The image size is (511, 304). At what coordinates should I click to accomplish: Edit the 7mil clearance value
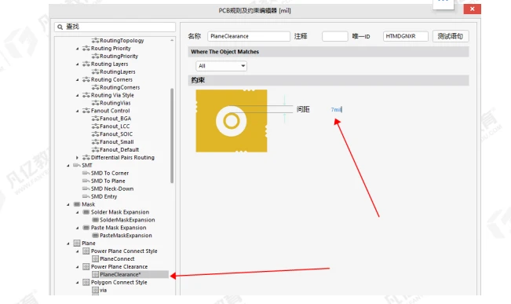pos(336,110)
